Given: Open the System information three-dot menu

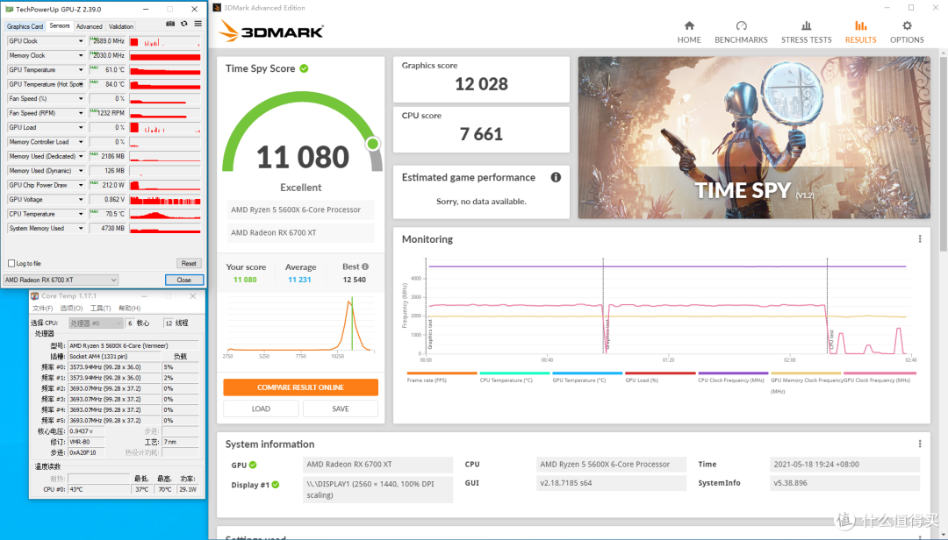Looking at the screenshot, I should [920, 444].
